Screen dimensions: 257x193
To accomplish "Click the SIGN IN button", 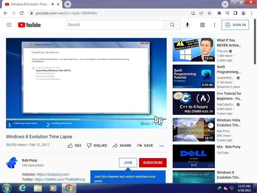I will 235,25.
